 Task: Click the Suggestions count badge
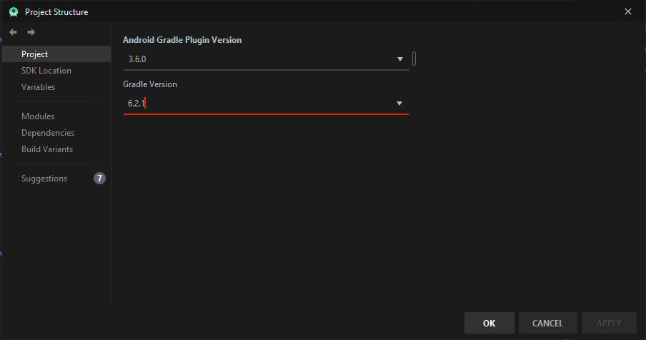tap(99, 179)
